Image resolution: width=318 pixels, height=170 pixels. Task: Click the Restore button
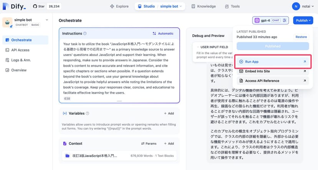coord(301,37)
